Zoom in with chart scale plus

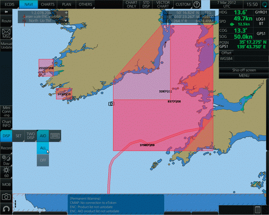pos(66,13)
